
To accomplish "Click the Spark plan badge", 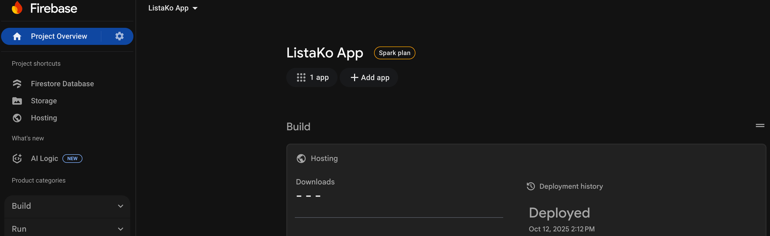I will click(x=394, y=53).
